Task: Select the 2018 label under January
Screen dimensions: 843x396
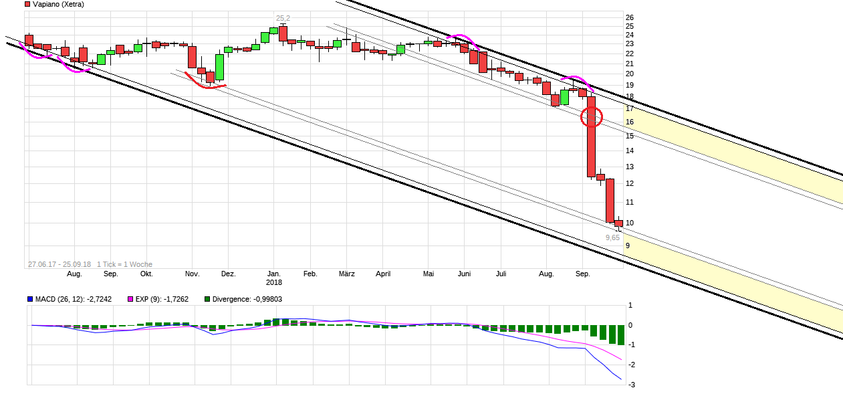Action: pyautogui.click(x=274, y=282)
